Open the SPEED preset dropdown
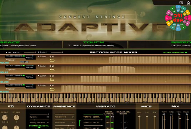Image resolution: width=191 pixels, height=129 pixels. [181, 45]
